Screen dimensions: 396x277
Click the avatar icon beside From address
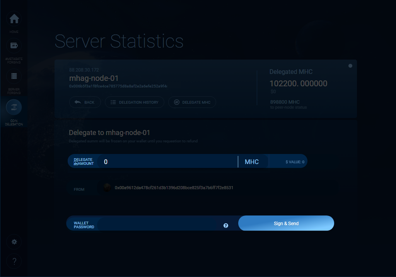tap(107, 188)
